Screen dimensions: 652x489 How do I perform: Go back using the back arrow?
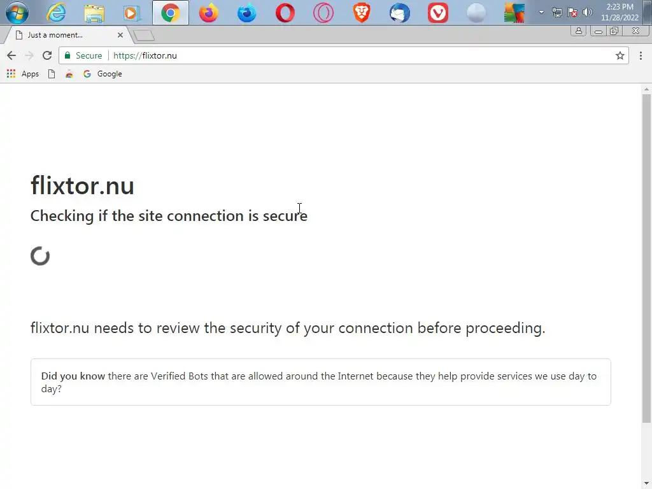(x=11, y=55)
